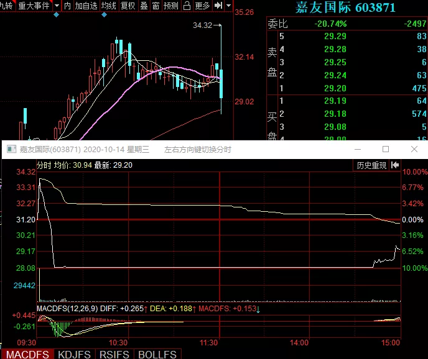
Task: Click the 分时 均价 30.94 header label
Action: [x=65, y=165]
